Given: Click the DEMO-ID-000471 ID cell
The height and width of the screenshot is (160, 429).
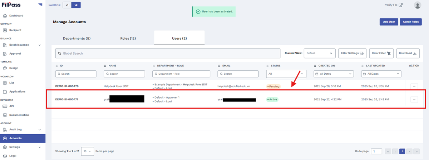Looking at the screenshot, I should pyautogui.click(x=67, y=100).
